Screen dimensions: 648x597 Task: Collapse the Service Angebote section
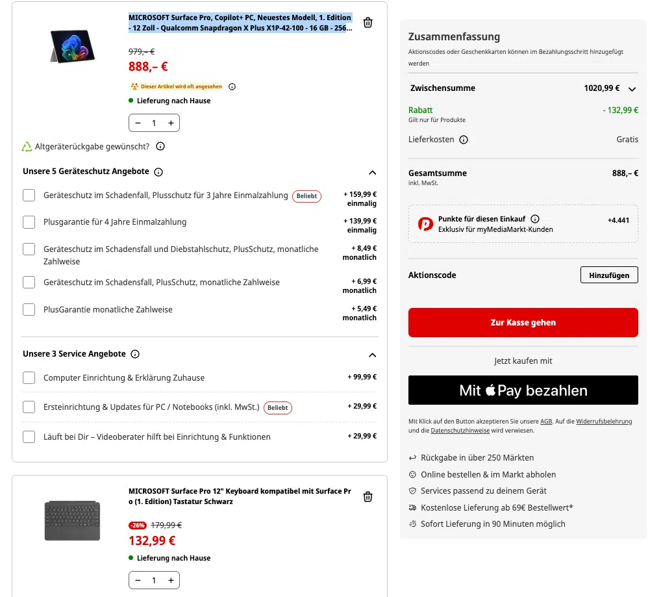point(372,355)
